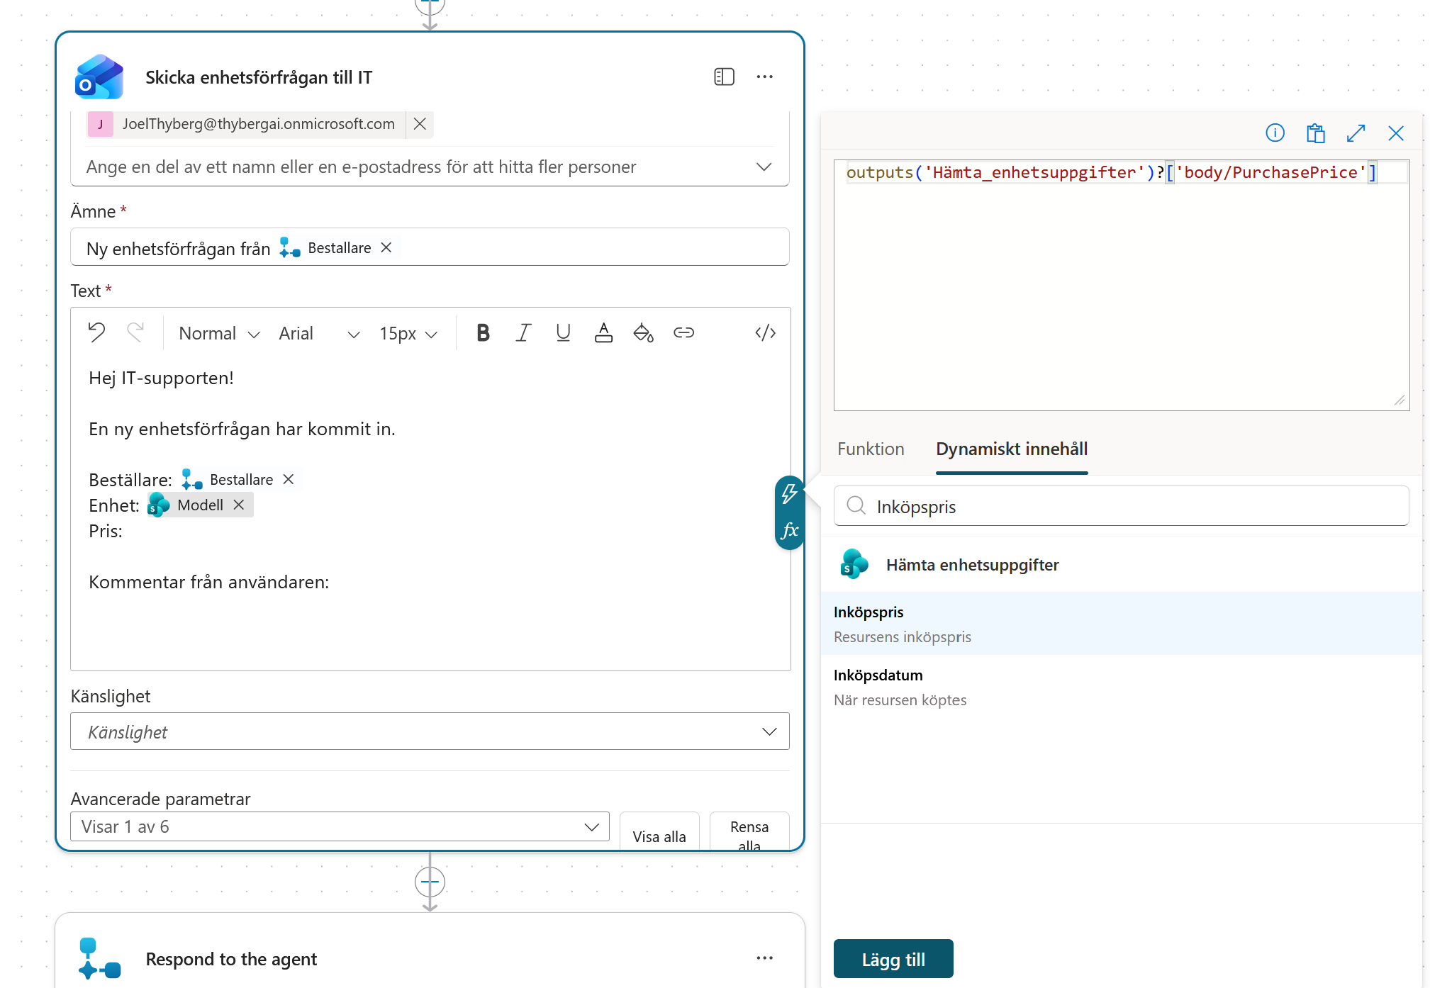The image size is (1430, 988).
Task: Add a step before Respond to the agent
Action: tap(430, 882)
